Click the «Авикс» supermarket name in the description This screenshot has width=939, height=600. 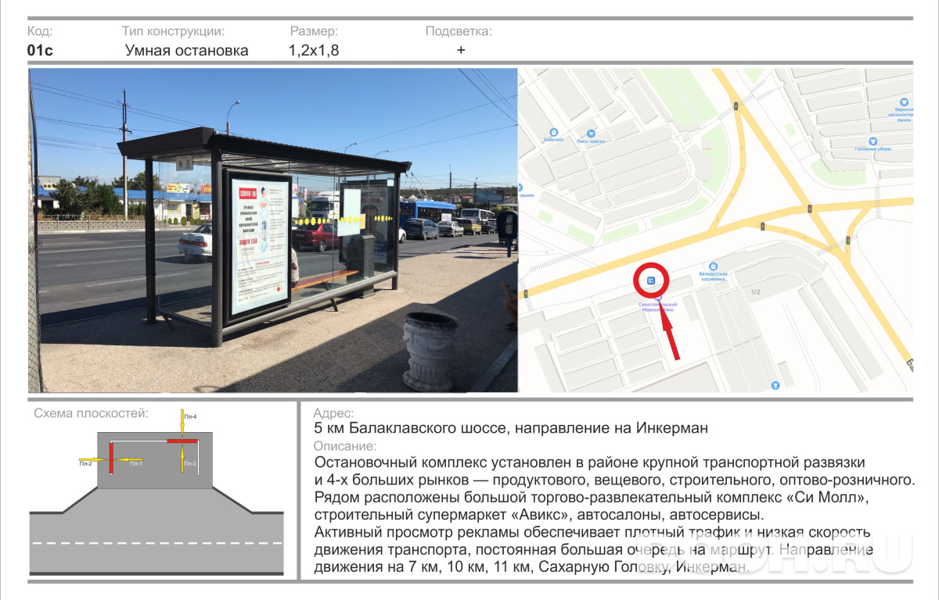(541, 515)
